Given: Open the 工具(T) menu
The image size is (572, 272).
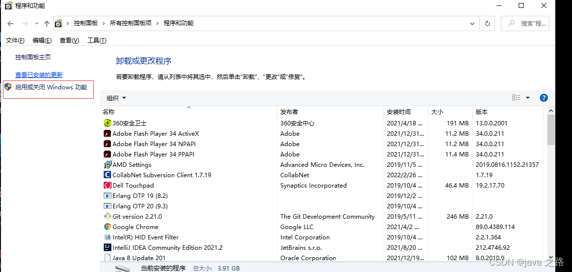Looking at the screenshot, I should [97, 40].
